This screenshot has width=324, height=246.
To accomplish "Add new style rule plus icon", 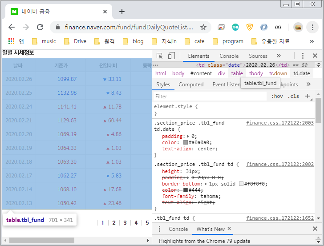I will tap(307, 96).
